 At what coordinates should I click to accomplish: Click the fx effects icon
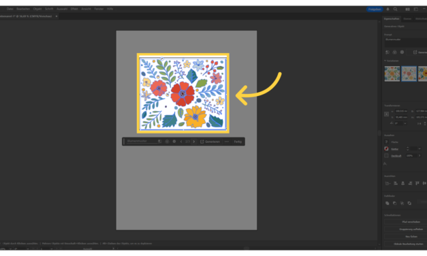(x=385, y=163)
